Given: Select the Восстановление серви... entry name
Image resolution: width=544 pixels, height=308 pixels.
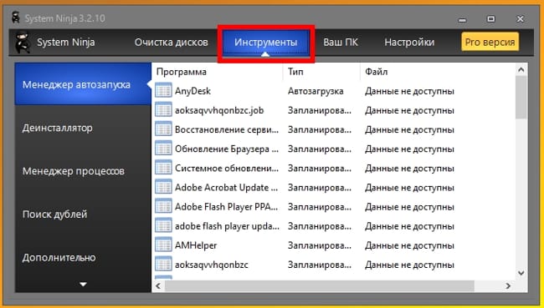Looking at the screenshot, I should [x=227, y=129].
